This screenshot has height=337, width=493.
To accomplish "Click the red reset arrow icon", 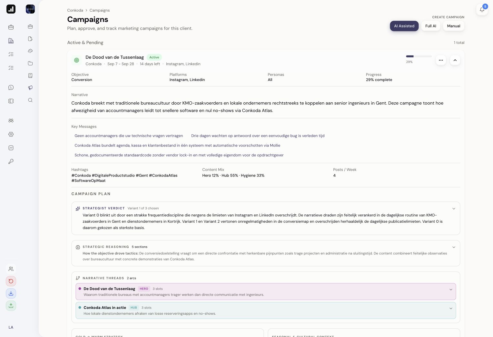I will pyautogui.click(x=11, y=281).
